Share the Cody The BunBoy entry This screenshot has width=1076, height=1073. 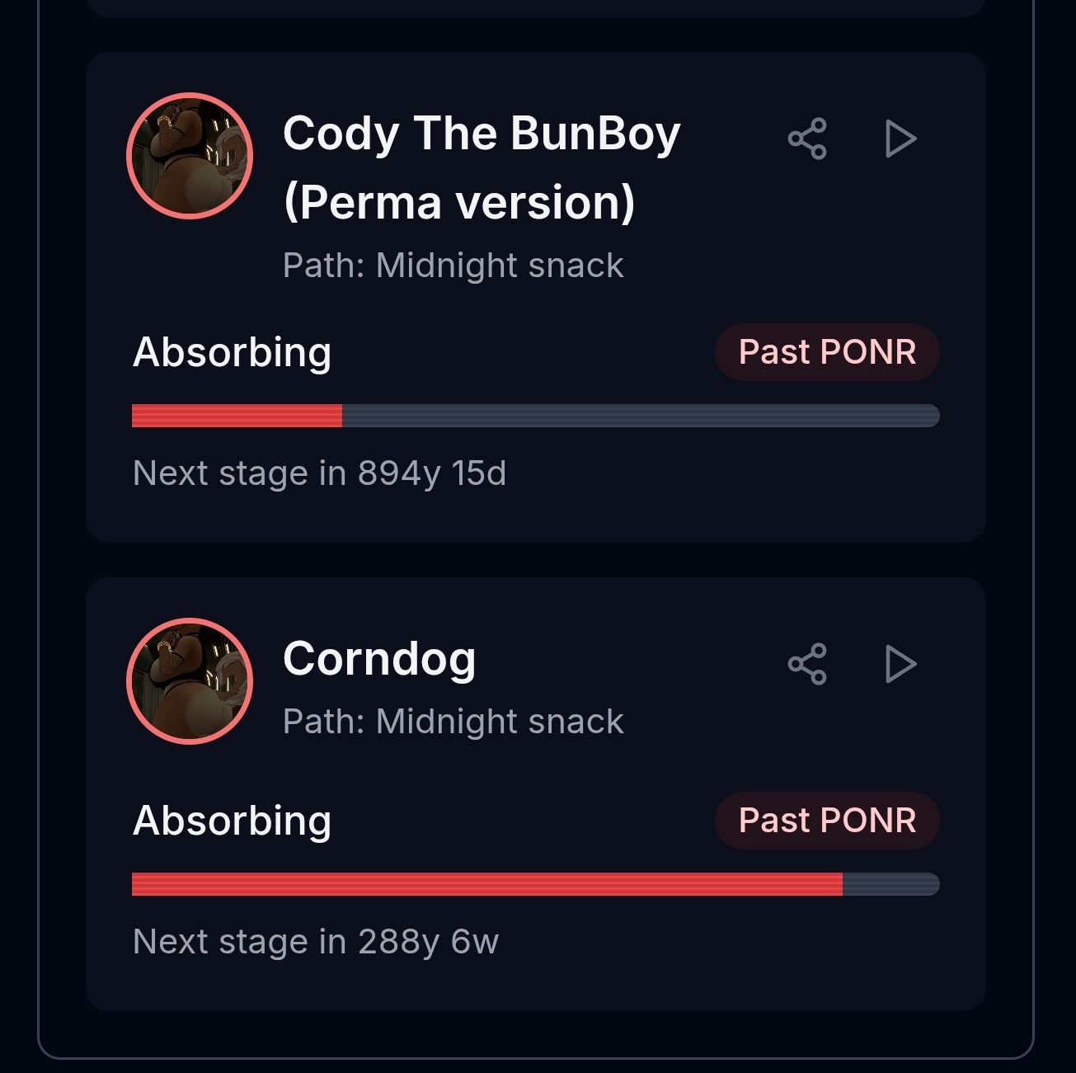(x=807, y=139)
